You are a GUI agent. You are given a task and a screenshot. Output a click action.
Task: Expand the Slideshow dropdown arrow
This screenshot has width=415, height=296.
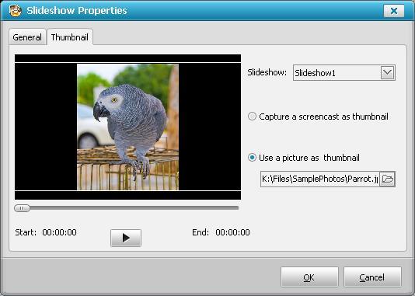point(388,72)
